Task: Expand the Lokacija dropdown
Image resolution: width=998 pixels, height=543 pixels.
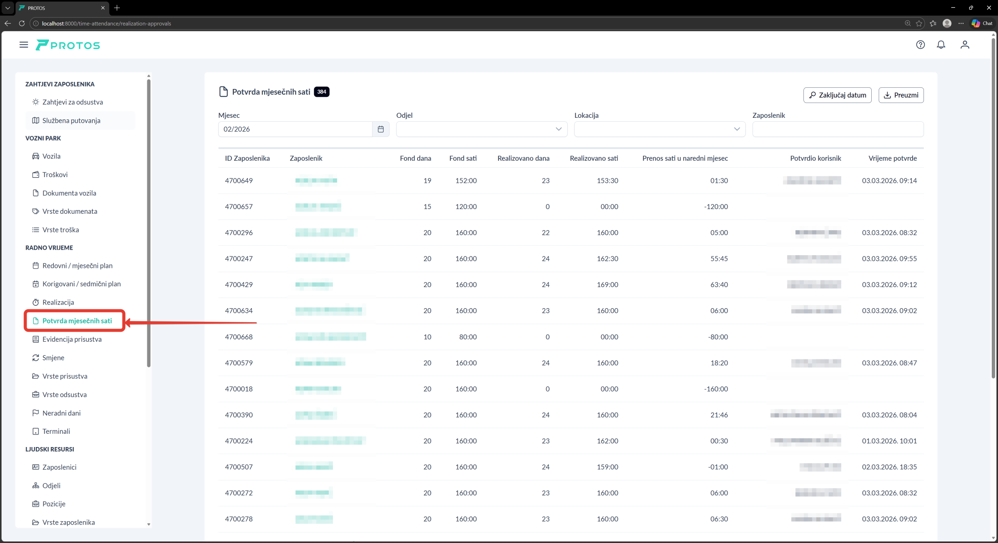Action: point(660,129)
